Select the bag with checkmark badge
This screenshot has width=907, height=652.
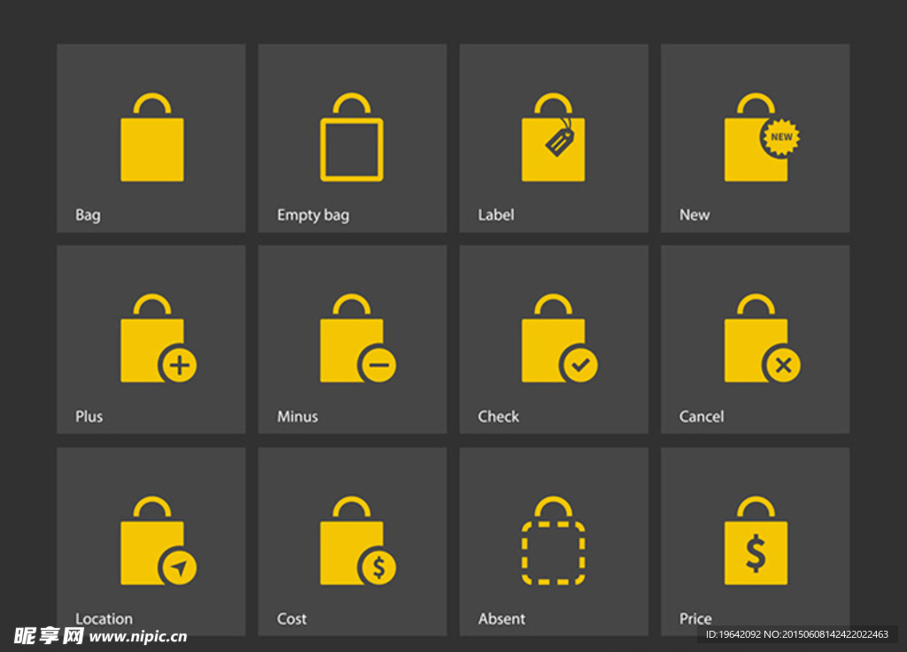(x=560, y=339)
